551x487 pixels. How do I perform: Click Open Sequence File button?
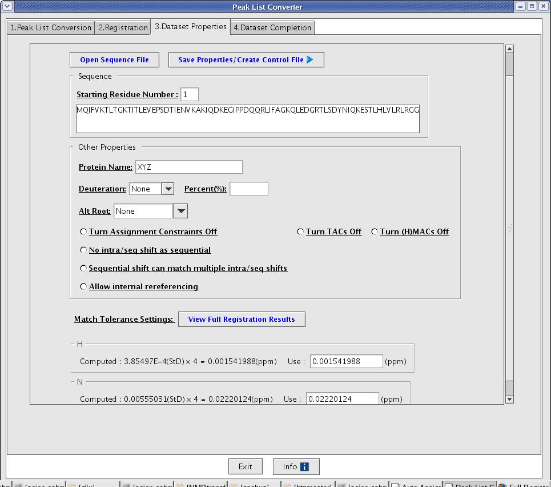[114, 60]
